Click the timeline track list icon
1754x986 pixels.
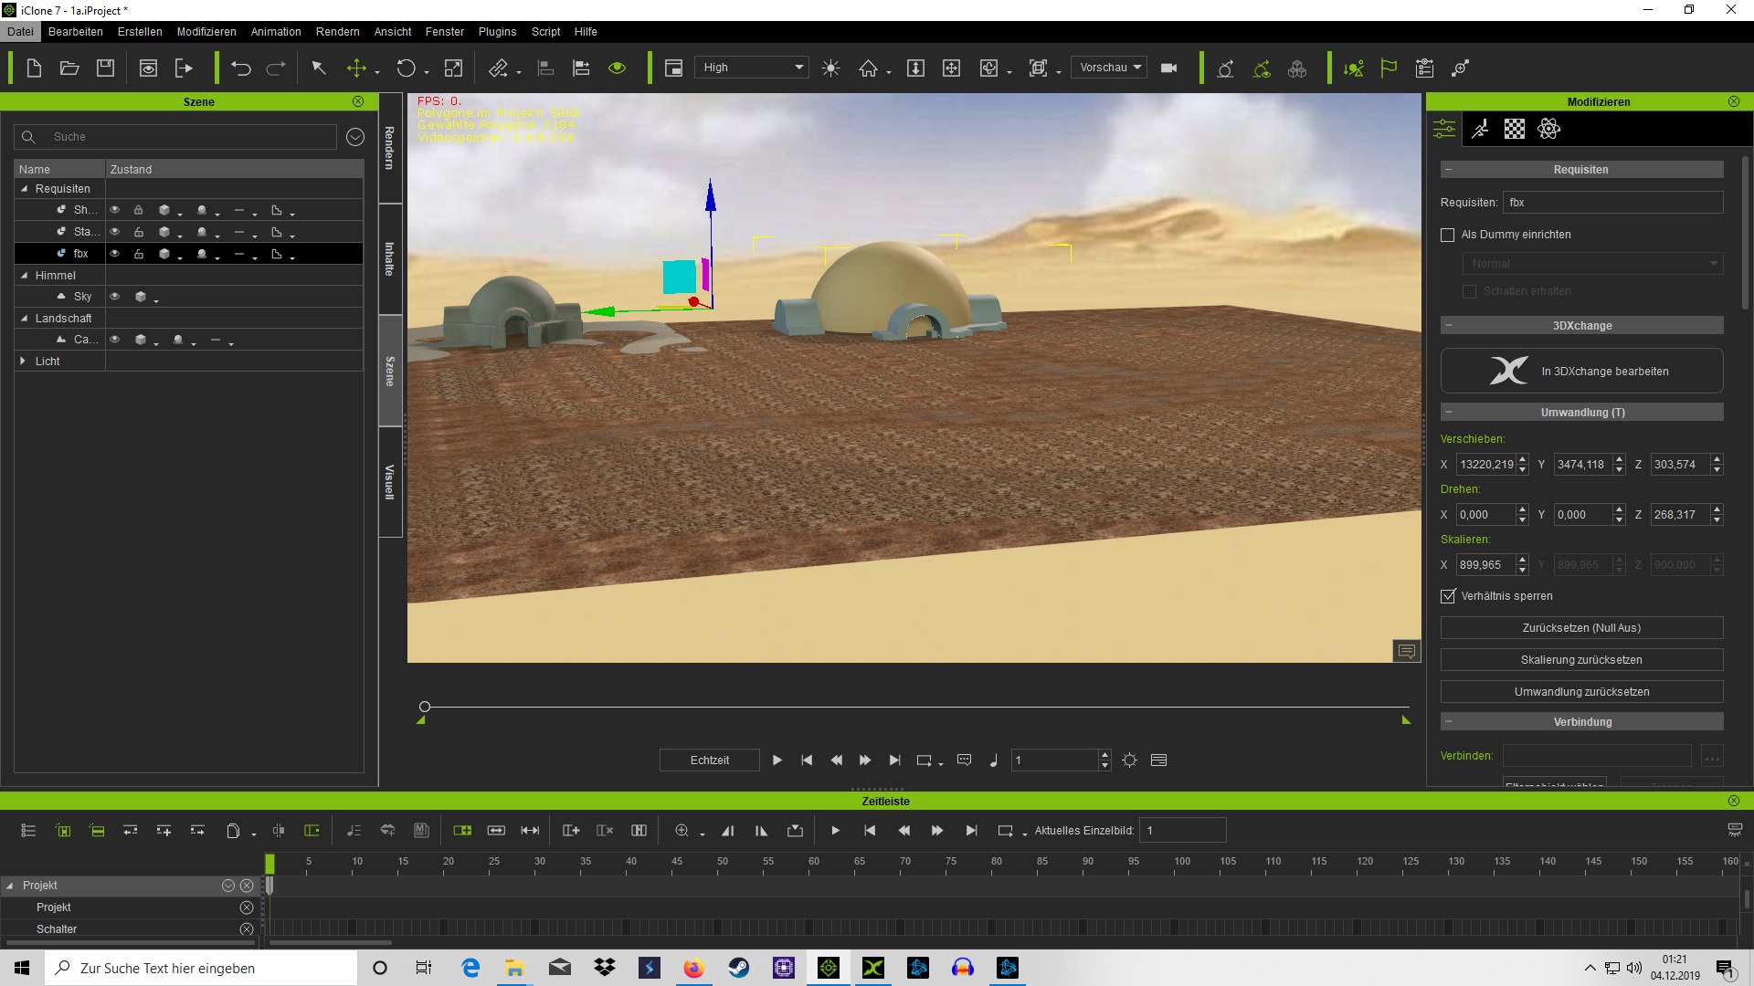[28, 831]
